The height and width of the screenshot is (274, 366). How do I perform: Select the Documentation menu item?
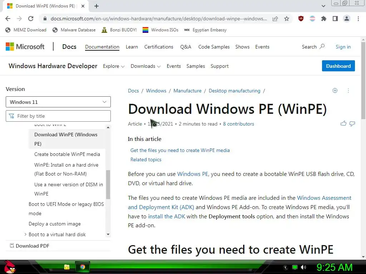[x=102, y=47]
